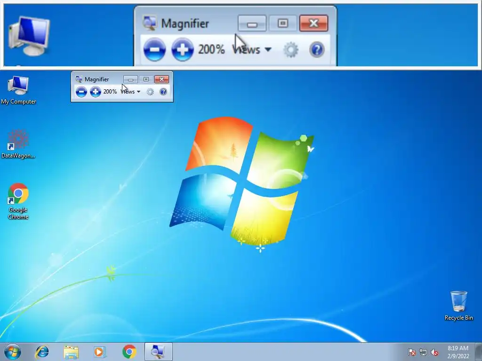Launch Windows Media Player from the taskbar
Screen dimensions: 482x361
coord(100,352)
